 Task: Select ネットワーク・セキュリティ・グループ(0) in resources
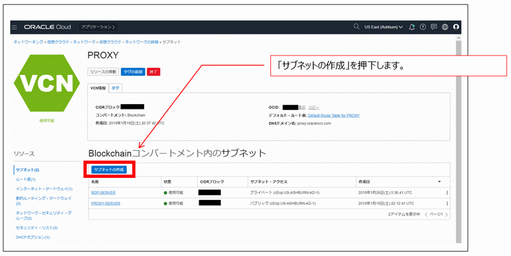pos(43,215)
